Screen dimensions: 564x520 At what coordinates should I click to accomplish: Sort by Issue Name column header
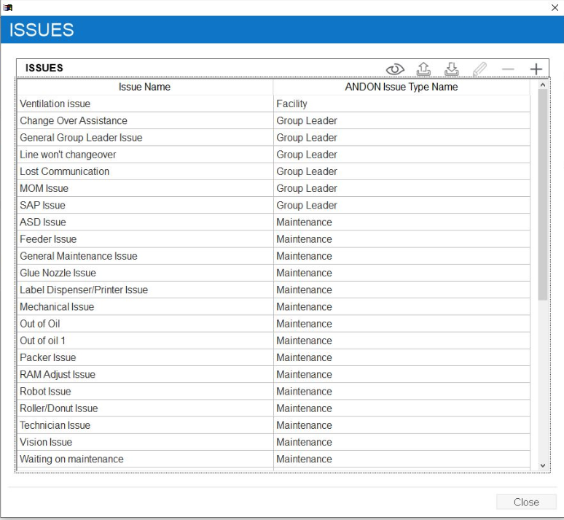click(144, 87)
